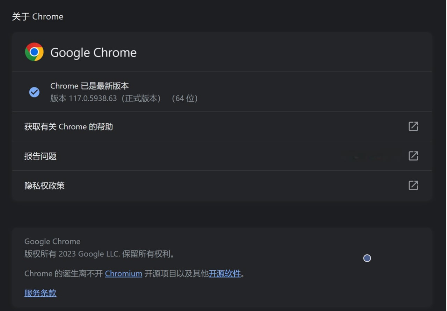Open the Chromium hyperlink
The height and width of the screenshot is (311, 447).
pyautogui.click(x=123, y=274)
